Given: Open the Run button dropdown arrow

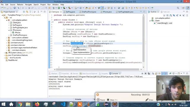Looking at the screenshot, I should (61, 8).
